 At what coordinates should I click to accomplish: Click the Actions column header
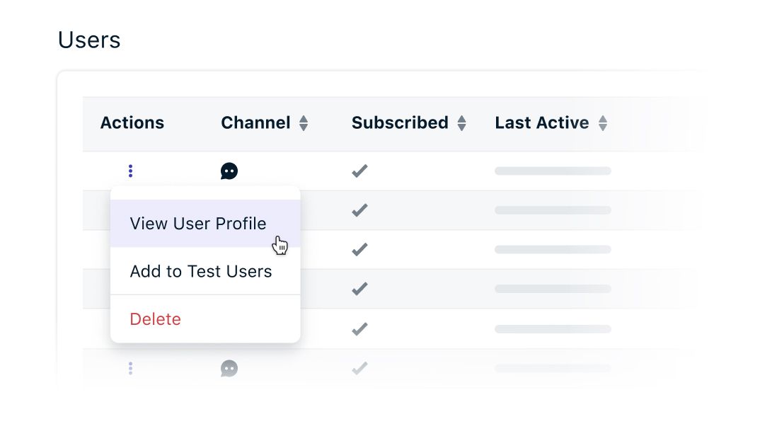132,123
